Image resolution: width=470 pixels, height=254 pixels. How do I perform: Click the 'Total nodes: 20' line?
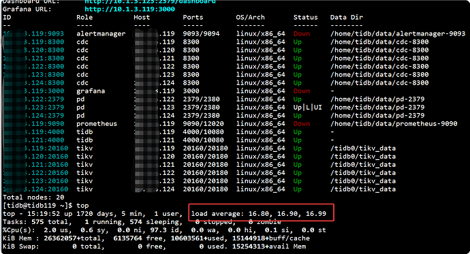(33, 197)
